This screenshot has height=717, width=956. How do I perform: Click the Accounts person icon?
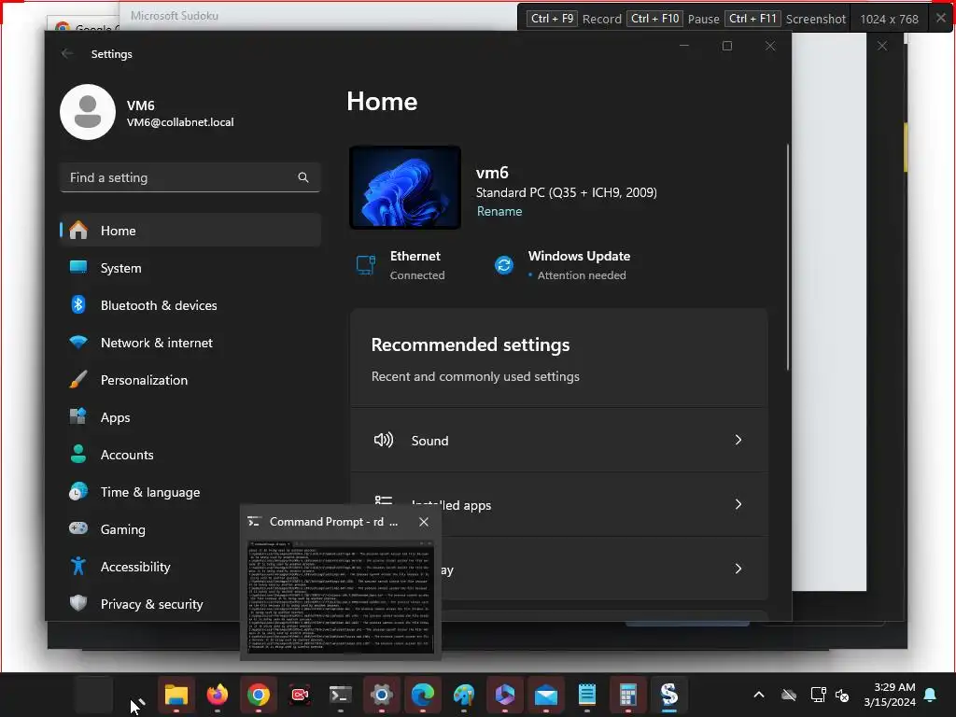78,455
